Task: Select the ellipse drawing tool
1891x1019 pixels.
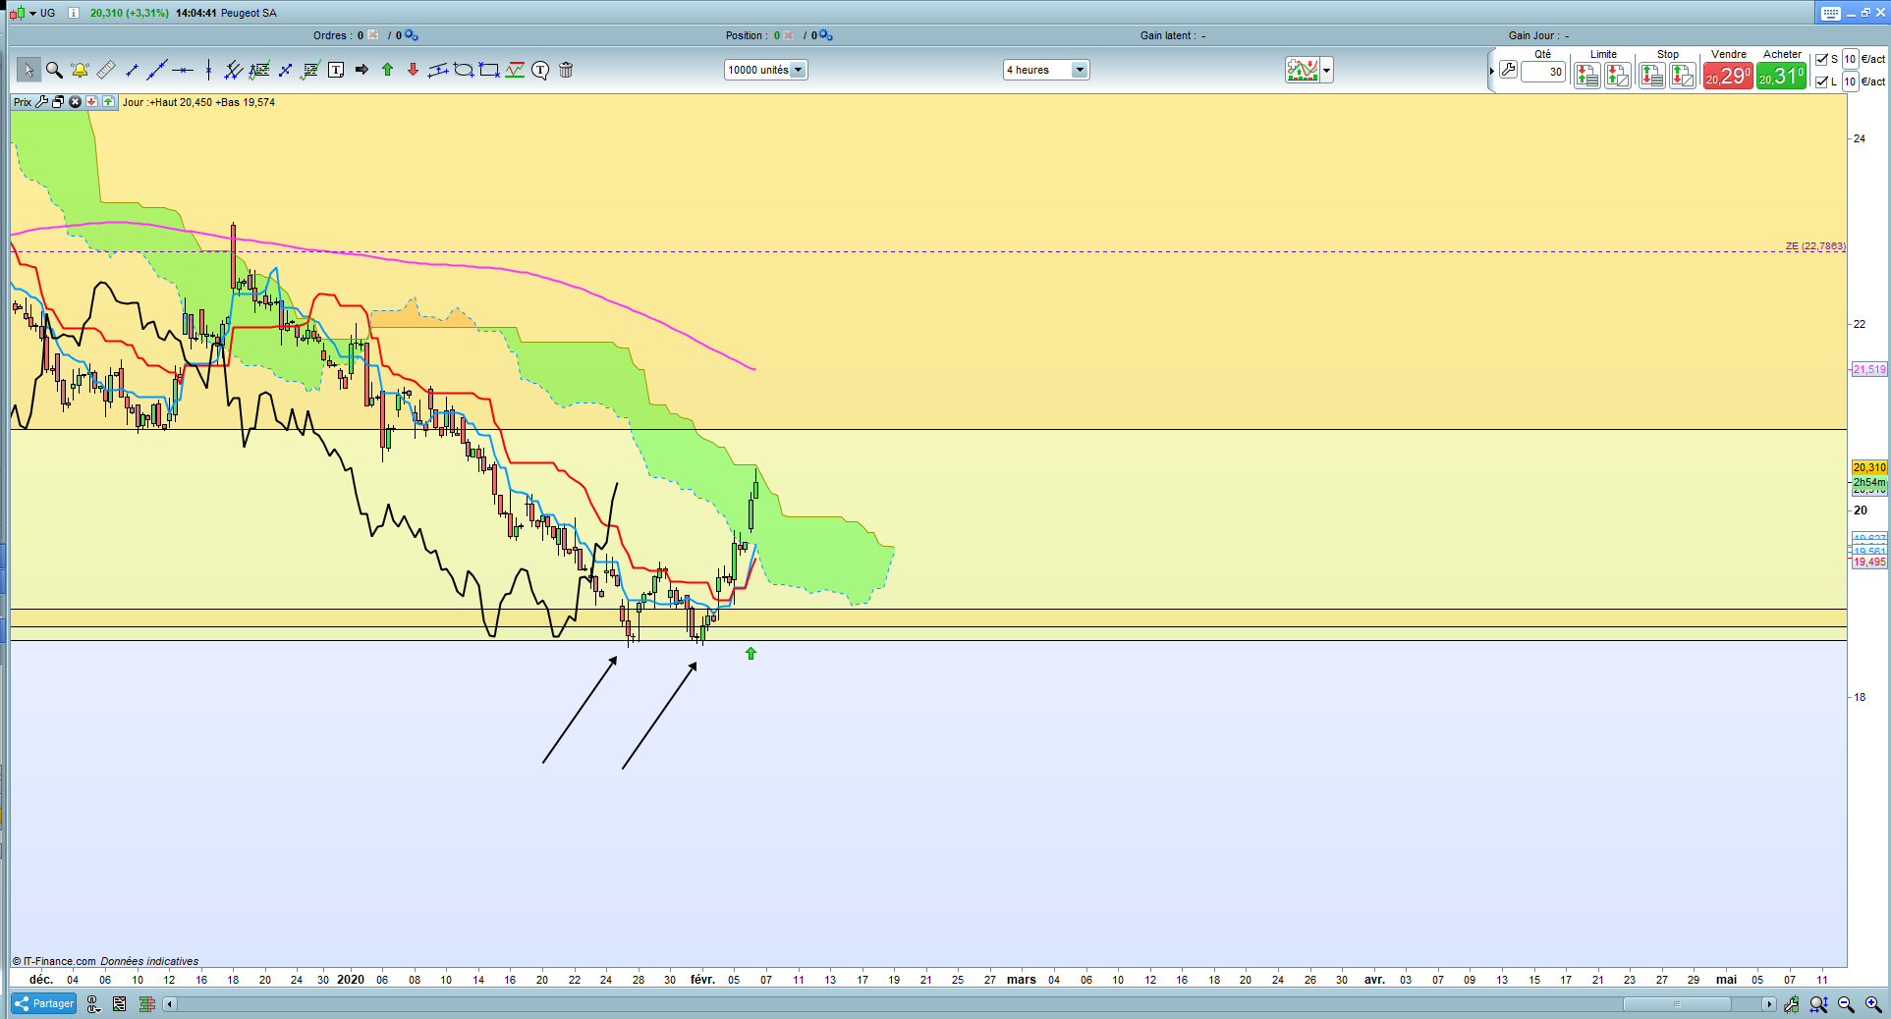Action: tap(464, 70)
